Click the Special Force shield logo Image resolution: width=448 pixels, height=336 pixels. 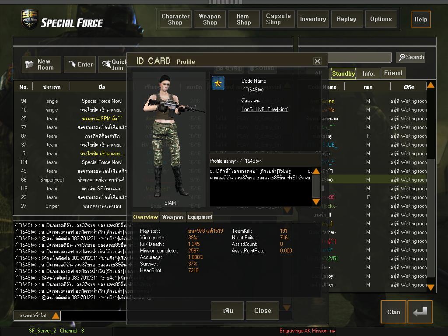[x=29, y=19]
